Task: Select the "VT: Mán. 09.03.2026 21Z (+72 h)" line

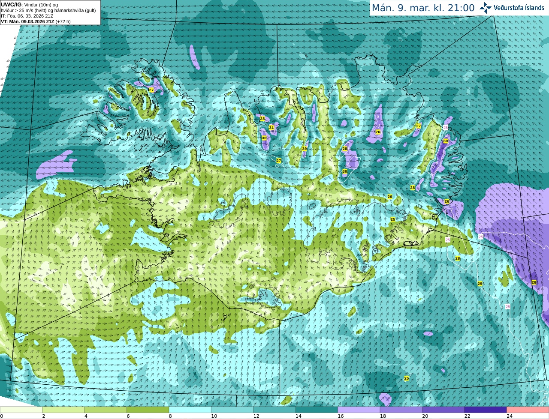Action: pyautogui.click(x=36, y=21)
